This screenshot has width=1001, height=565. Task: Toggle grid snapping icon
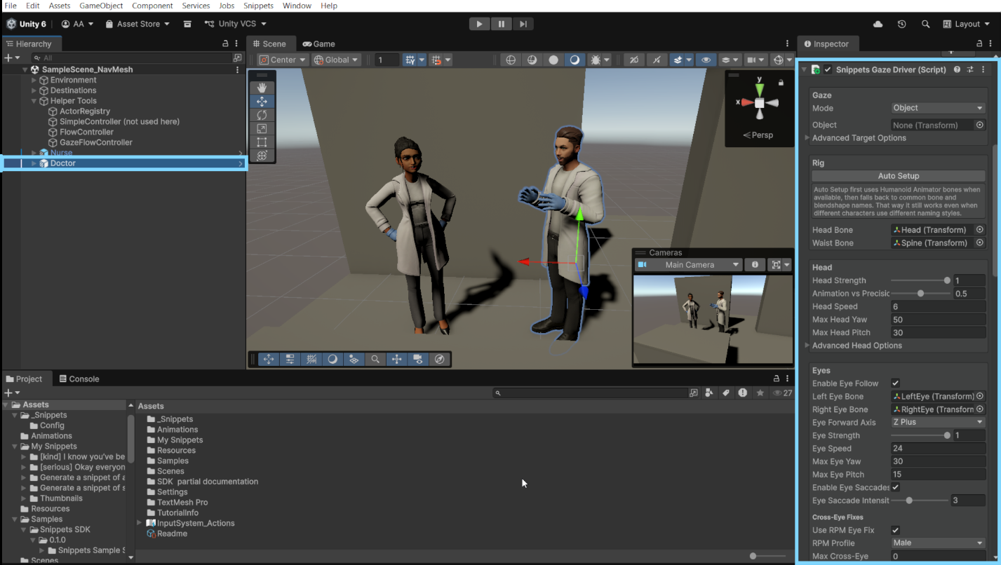tap(411, 60)
